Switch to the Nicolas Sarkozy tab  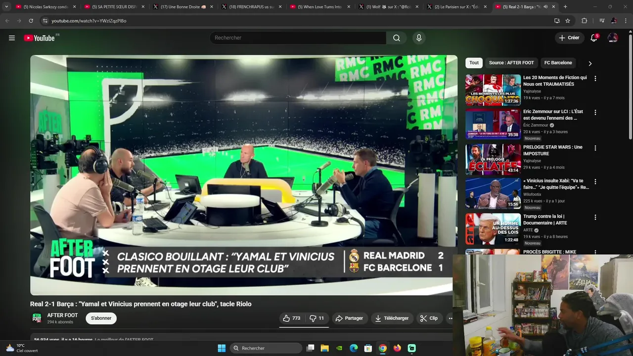(46, 6)
